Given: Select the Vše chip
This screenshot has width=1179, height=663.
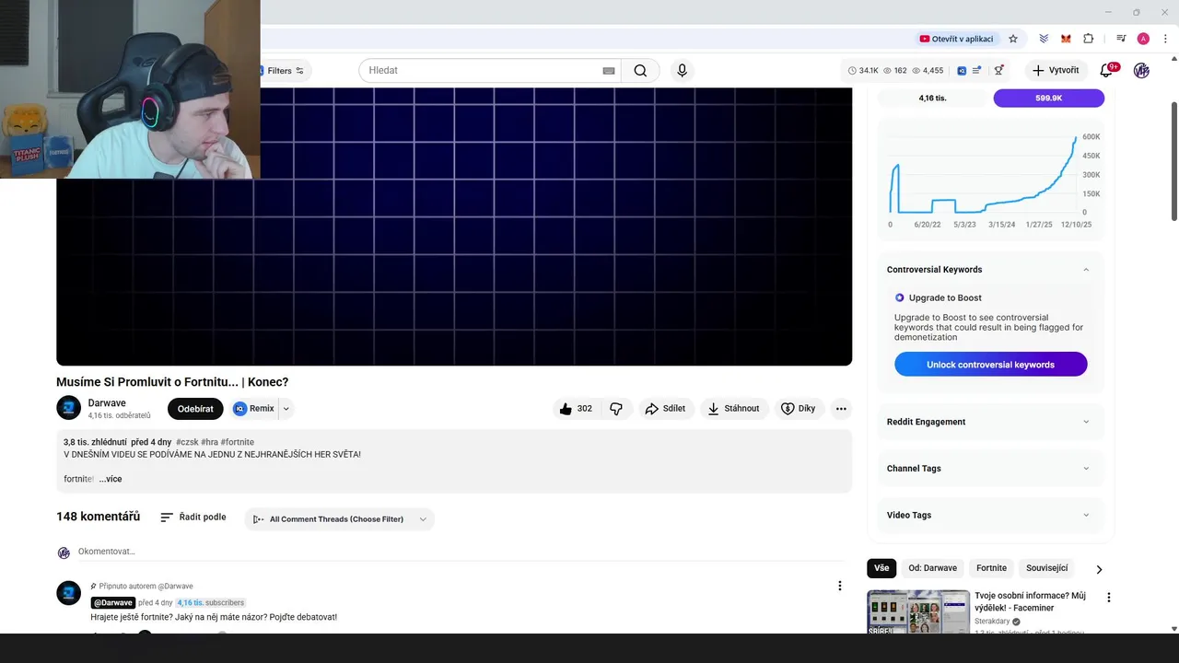Looking at the screenshot, I should 881,568.
